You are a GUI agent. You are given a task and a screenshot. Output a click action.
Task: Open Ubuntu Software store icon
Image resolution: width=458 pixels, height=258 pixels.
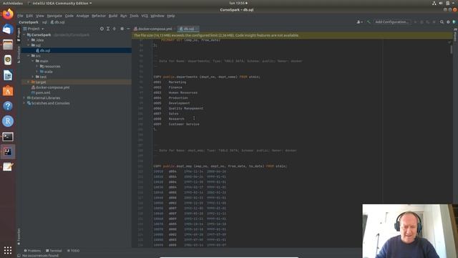pos(8,91)
